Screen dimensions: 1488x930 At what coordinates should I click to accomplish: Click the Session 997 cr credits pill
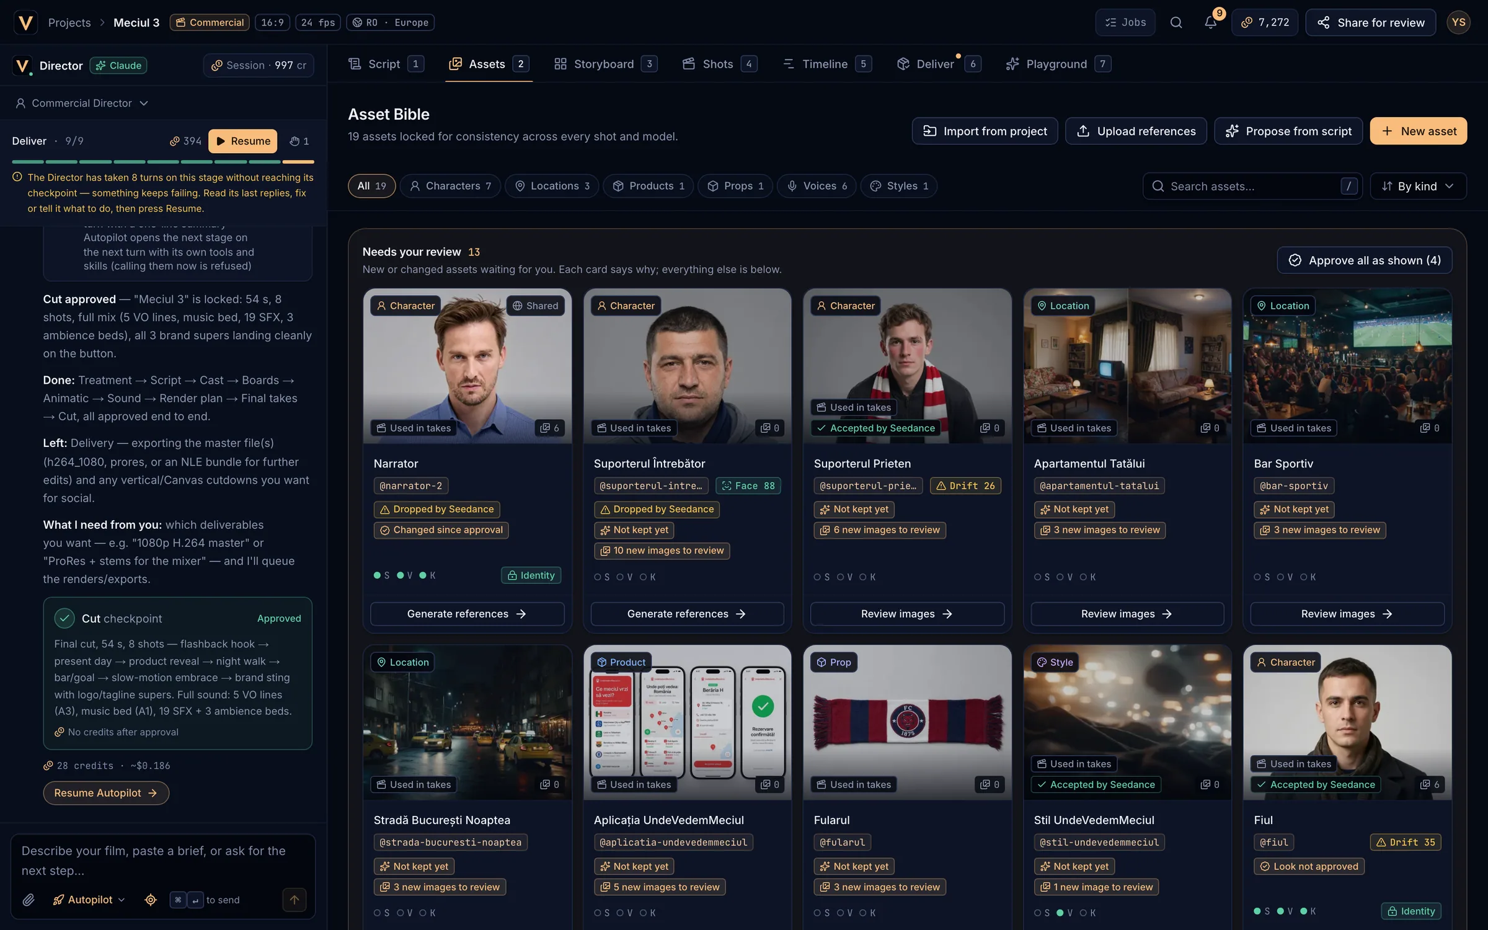point(259,65)
